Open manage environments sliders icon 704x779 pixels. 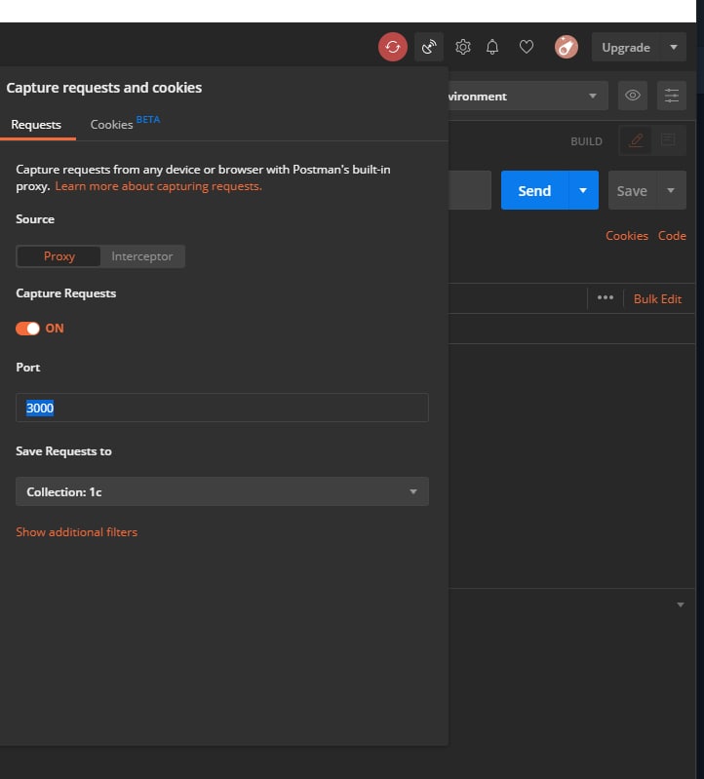pyautogui.click(x=672, y=96)
